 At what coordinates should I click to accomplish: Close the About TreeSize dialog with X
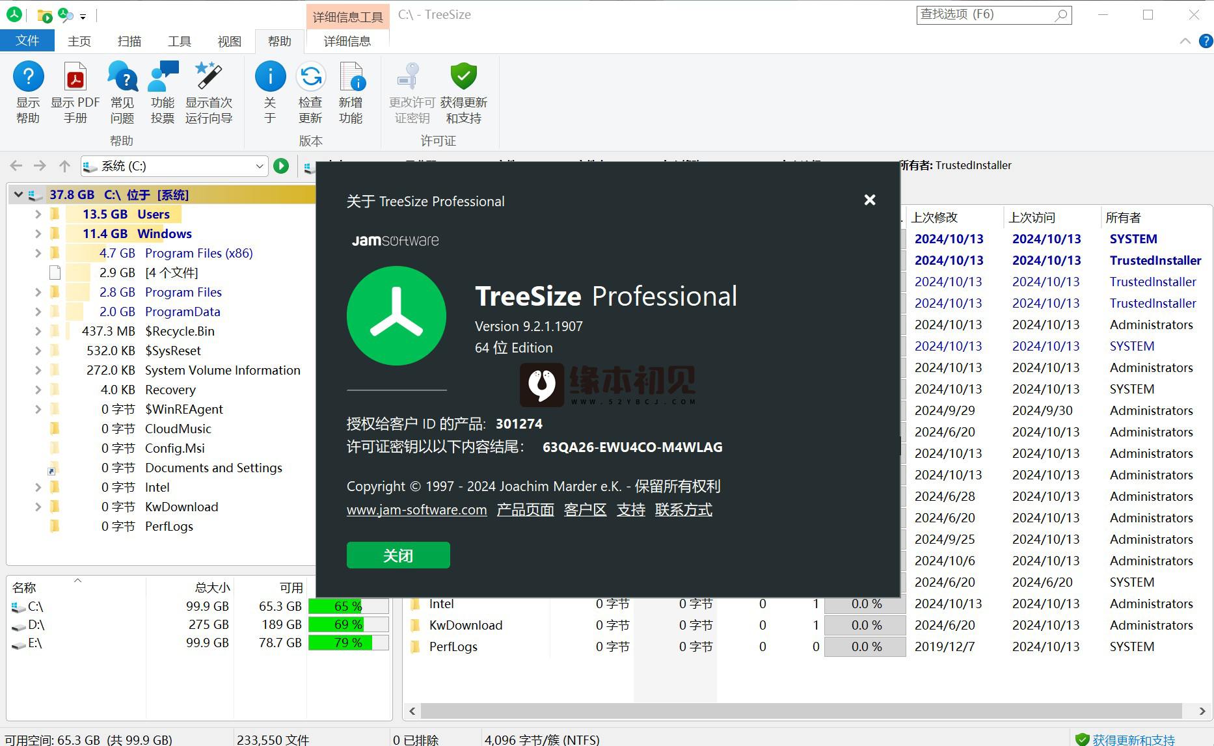[x=870, y=200]
